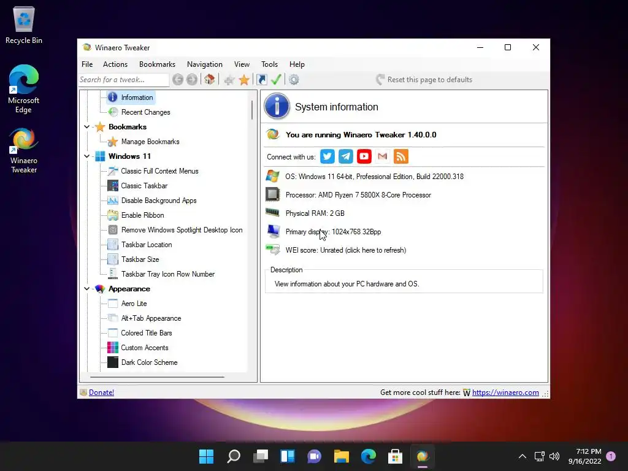Click the processor chip icon
This screenshot has height=471, width=628.
pyautogui.click(x=272, y=194)
